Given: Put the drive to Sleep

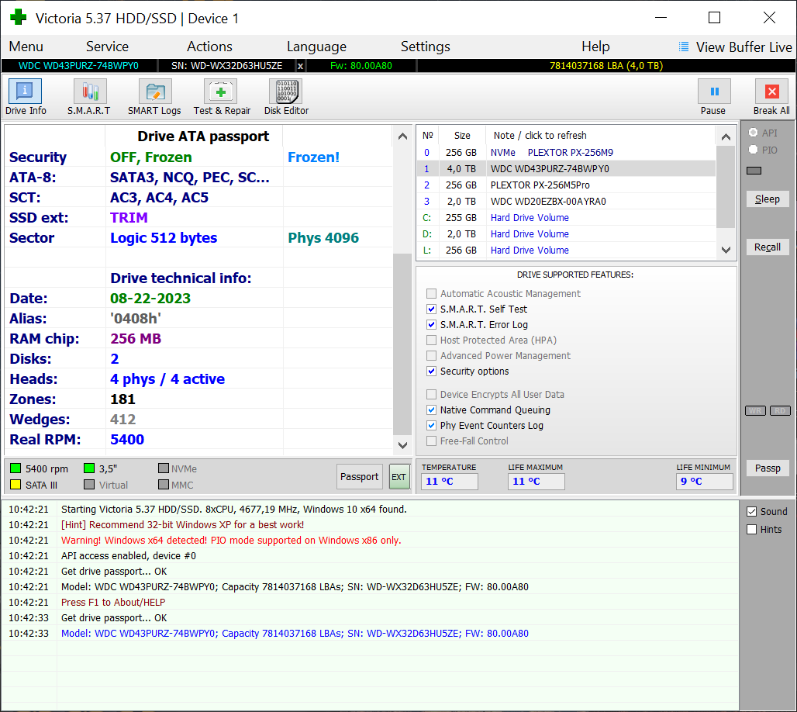Looking at the screenshot, I should (x=768, y=199).
